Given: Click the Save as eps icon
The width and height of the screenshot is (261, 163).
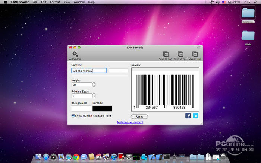Looking at the screenshot, I should point(180,54).
